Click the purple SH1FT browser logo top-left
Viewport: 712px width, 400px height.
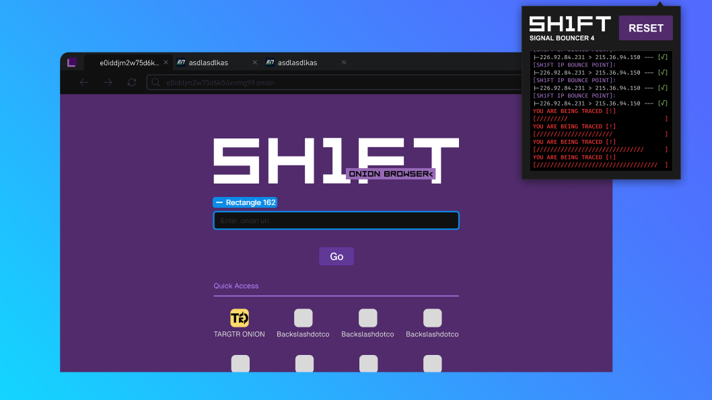pos(72,62)
